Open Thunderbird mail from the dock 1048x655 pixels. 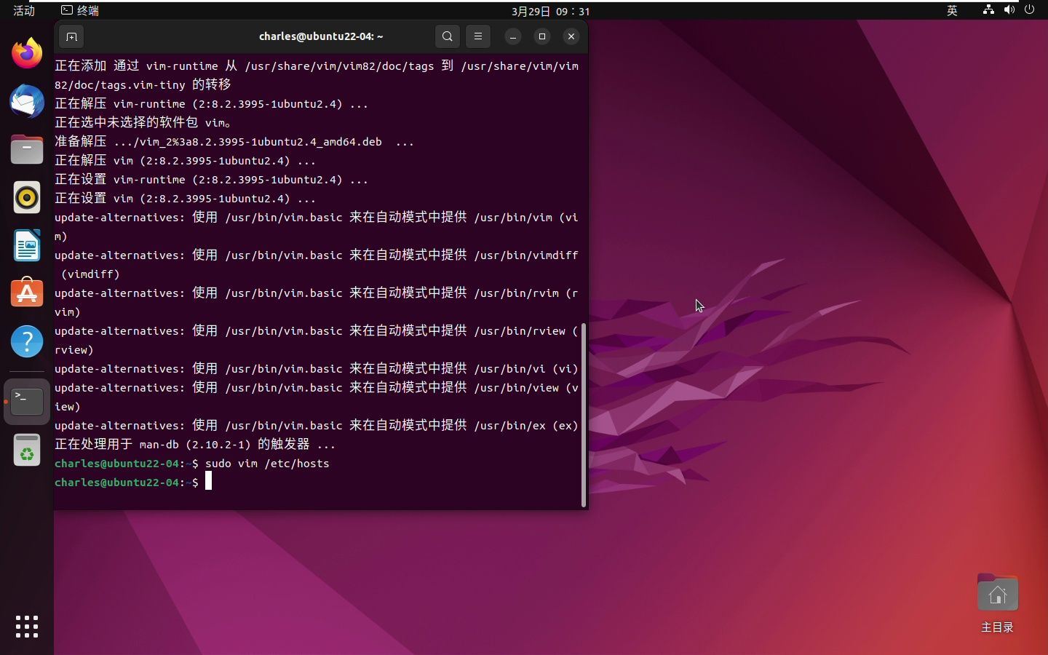(27, 101)
